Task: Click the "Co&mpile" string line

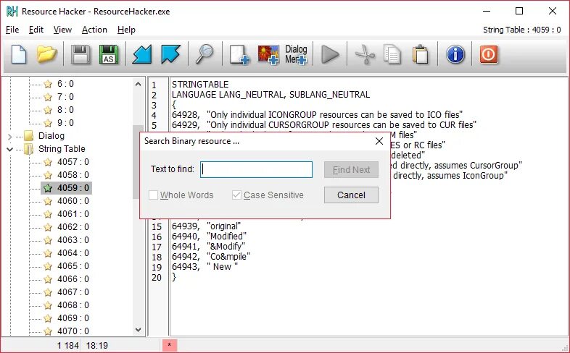Action: 211,257
